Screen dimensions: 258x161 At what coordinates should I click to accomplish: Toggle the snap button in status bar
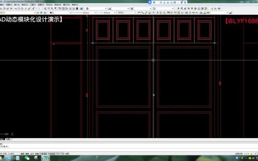(22, 154)
